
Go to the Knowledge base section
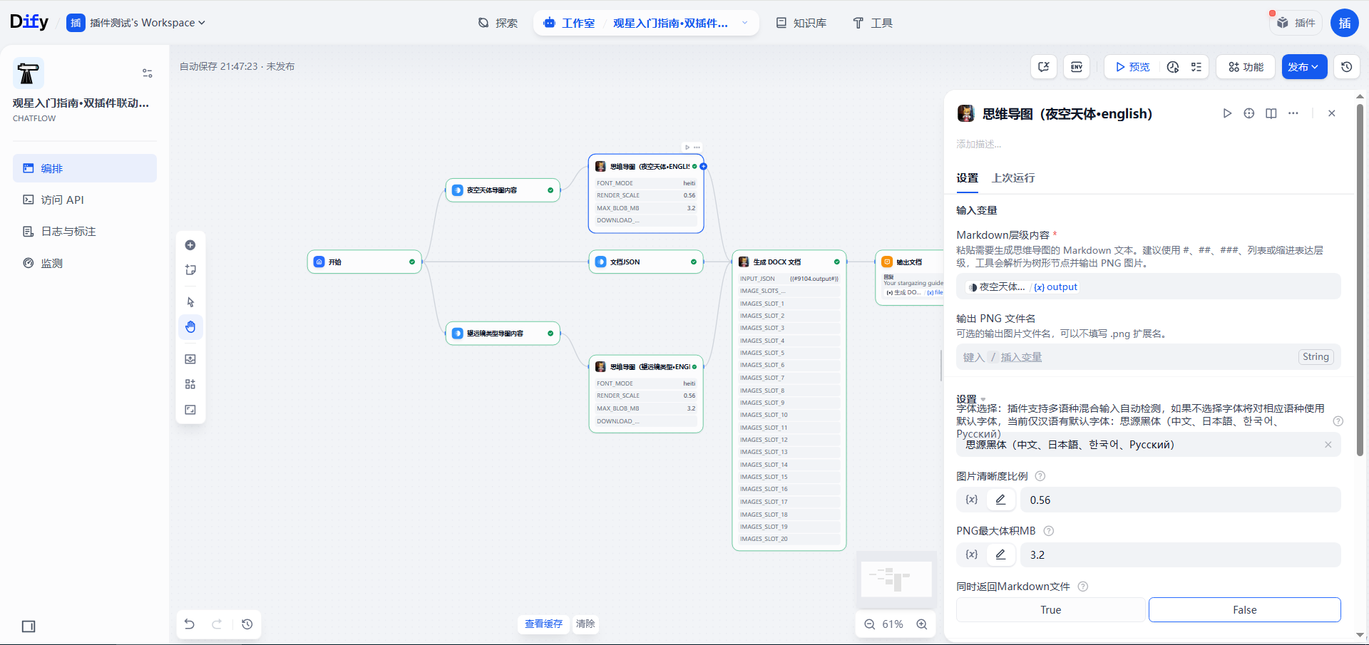[x=801, y=23]
